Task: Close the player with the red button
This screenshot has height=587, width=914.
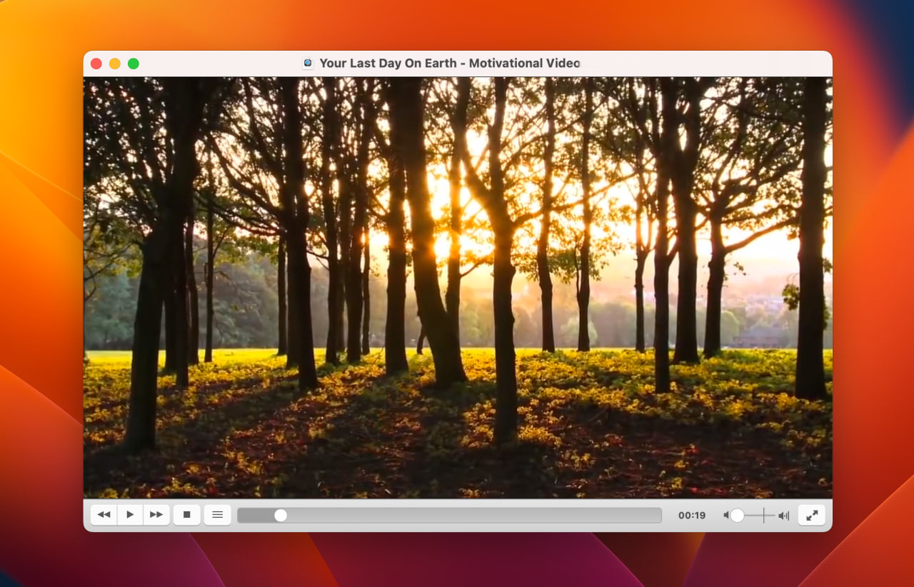Action: click(x=96, y=63)
